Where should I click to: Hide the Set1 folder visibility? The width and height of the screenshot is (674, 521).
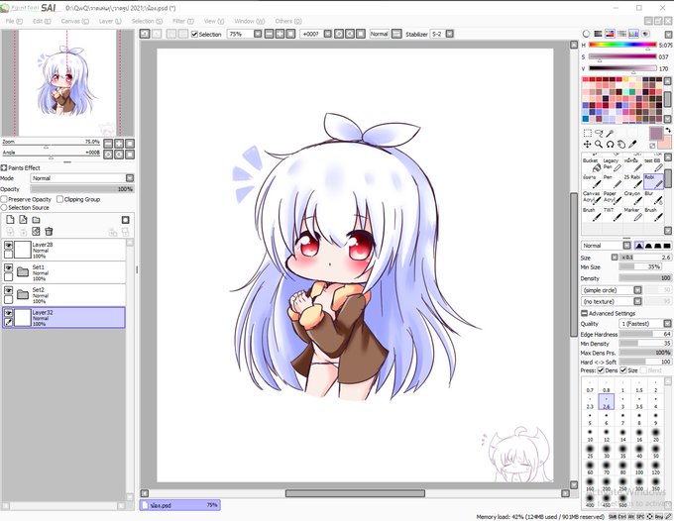[8, 267]
